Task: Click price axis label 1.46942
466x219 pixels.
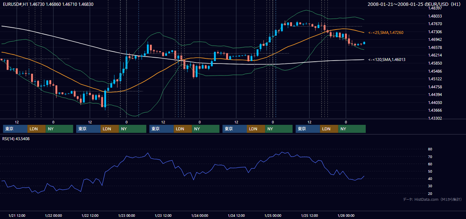Action: click(x=435, y=39)
